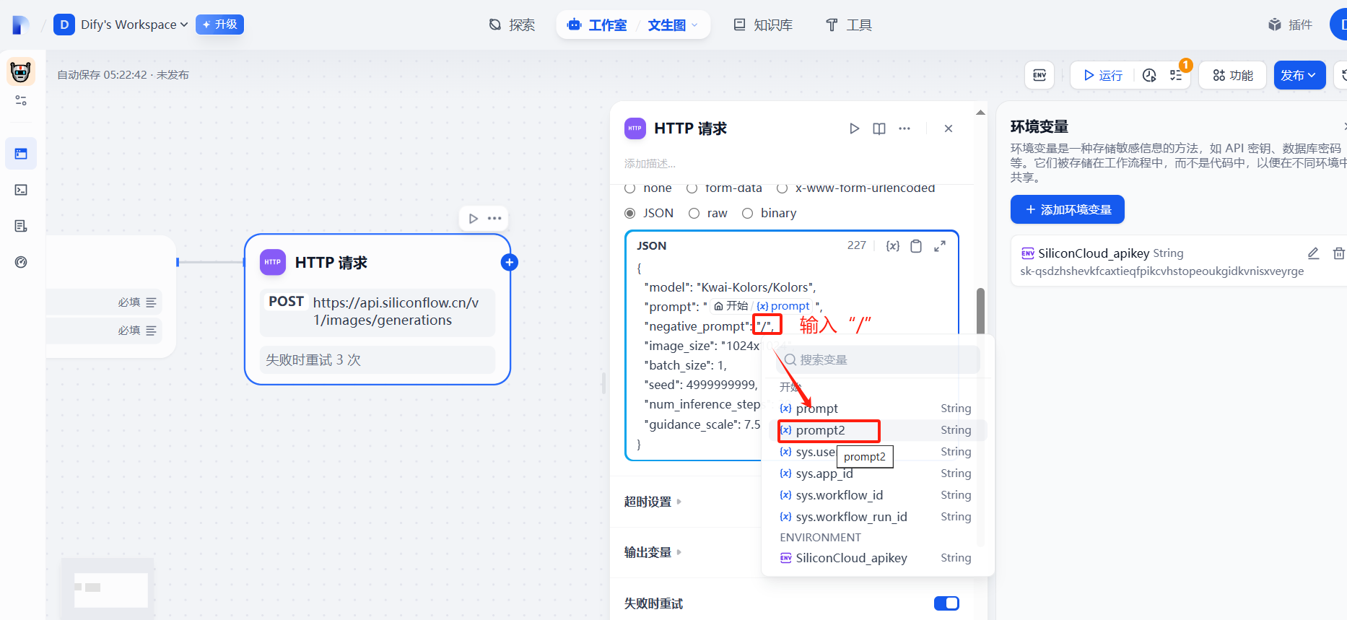Open help docs book icon in panel
This screenshot has width=1347, height=620.
pyautogui.click(x=879, y=128)
